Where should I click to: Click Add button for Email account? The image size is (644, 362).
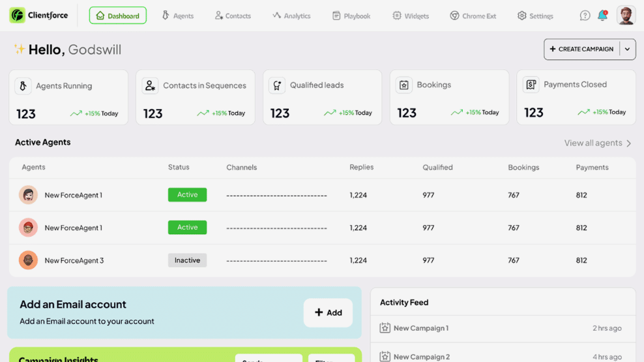pyautogui.click(x=328, y=312)
